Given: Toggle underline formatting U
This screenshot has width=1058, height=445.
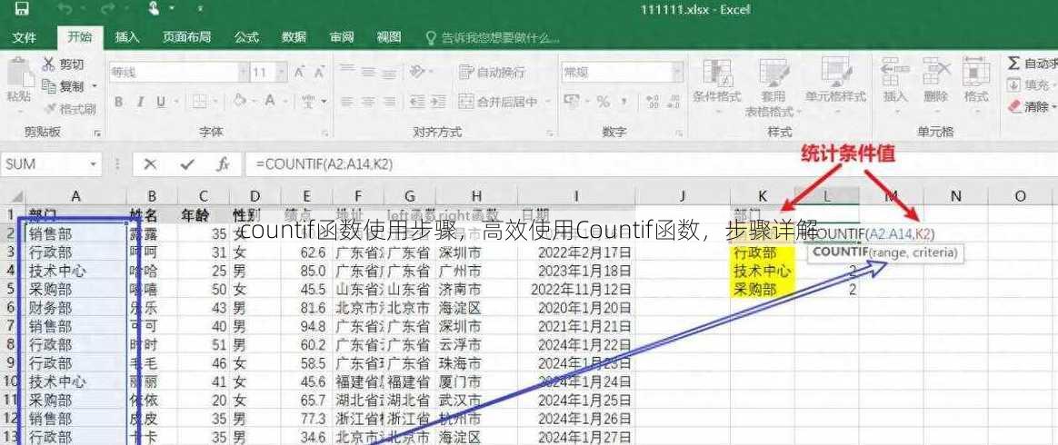Looking at the screenshot, I should point(163,102).
